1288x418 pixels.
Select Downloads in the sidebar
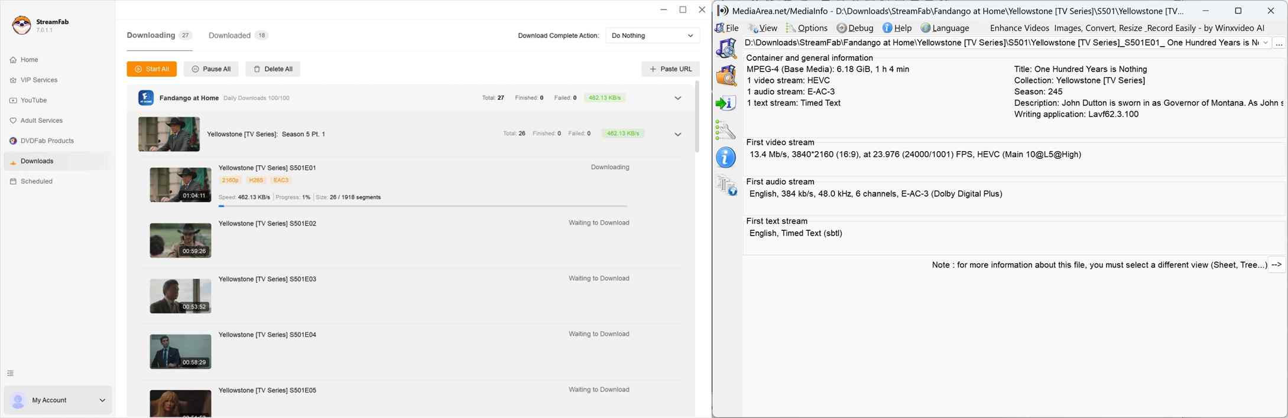coord(57,161)
